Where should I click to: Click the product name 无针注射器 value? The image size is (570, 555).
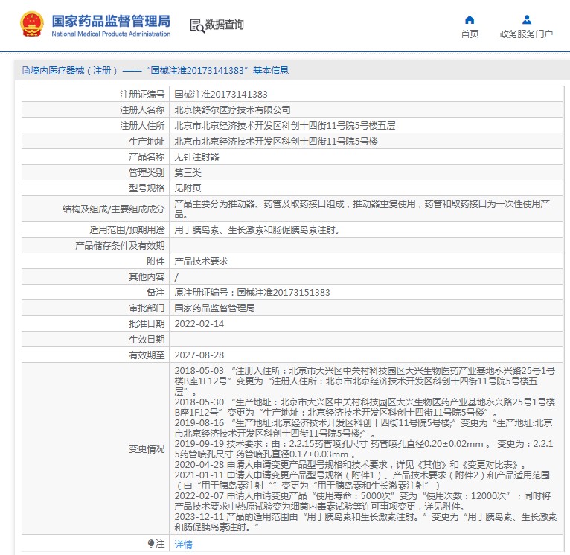point(196,157)
